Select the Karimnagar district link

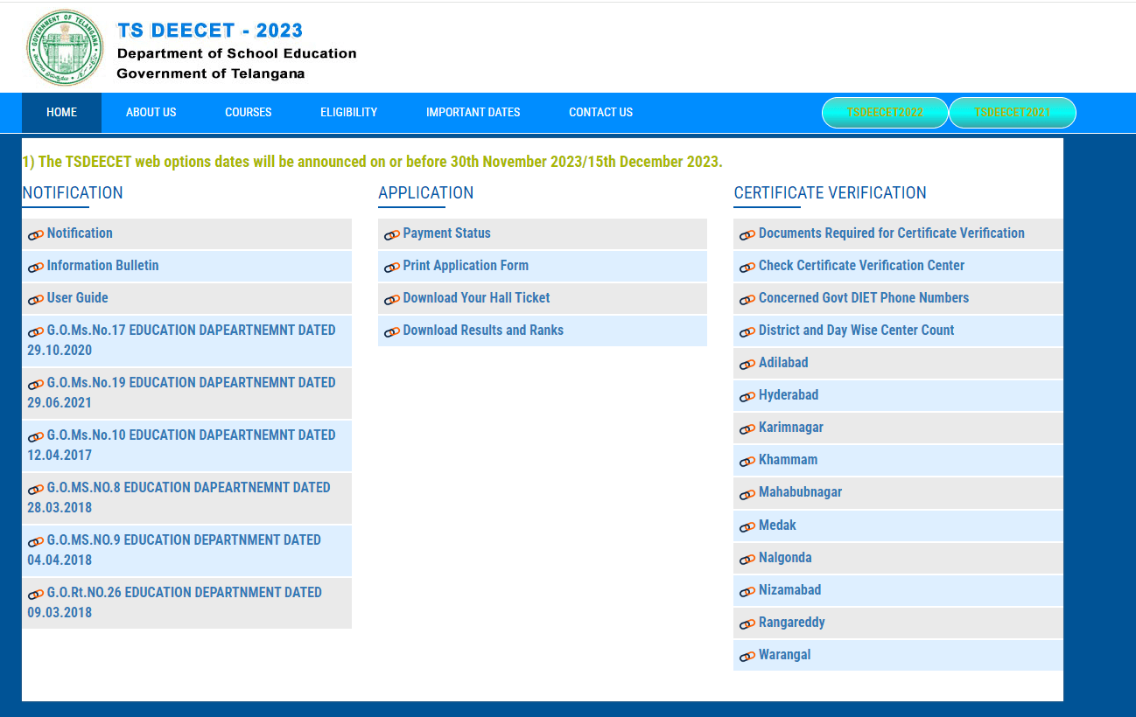pos(791,428)
